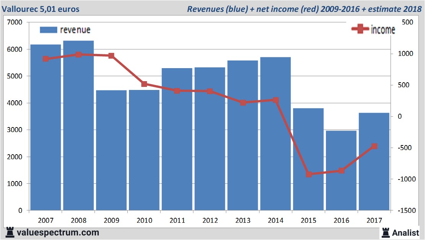Click the 2000 left axis label
Image resolution: width=425 pixels, height=240 pixels.
point(15,157)
